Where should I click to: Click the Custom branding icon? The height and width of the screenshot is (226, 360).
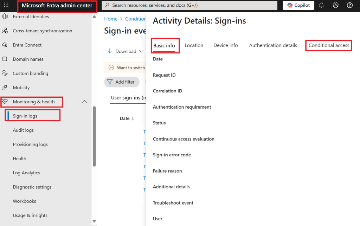point(5,73)
